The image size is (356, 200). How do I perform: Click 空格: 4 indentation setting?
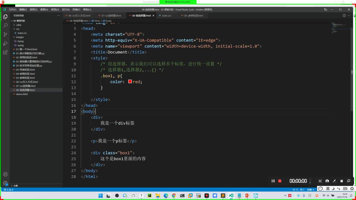[x=310, y=190]
